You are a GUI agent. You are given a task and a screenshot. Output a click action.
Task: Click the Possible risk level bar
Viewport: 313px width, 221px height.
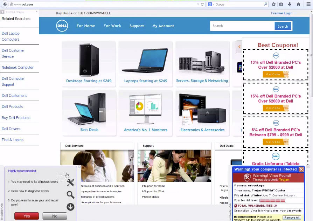point(273,200)
